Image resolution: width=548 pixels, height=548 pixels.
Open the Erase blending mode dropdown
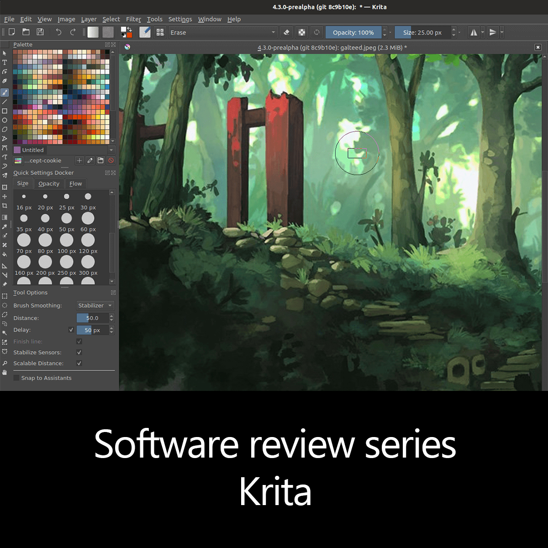(x=223, y=32)
